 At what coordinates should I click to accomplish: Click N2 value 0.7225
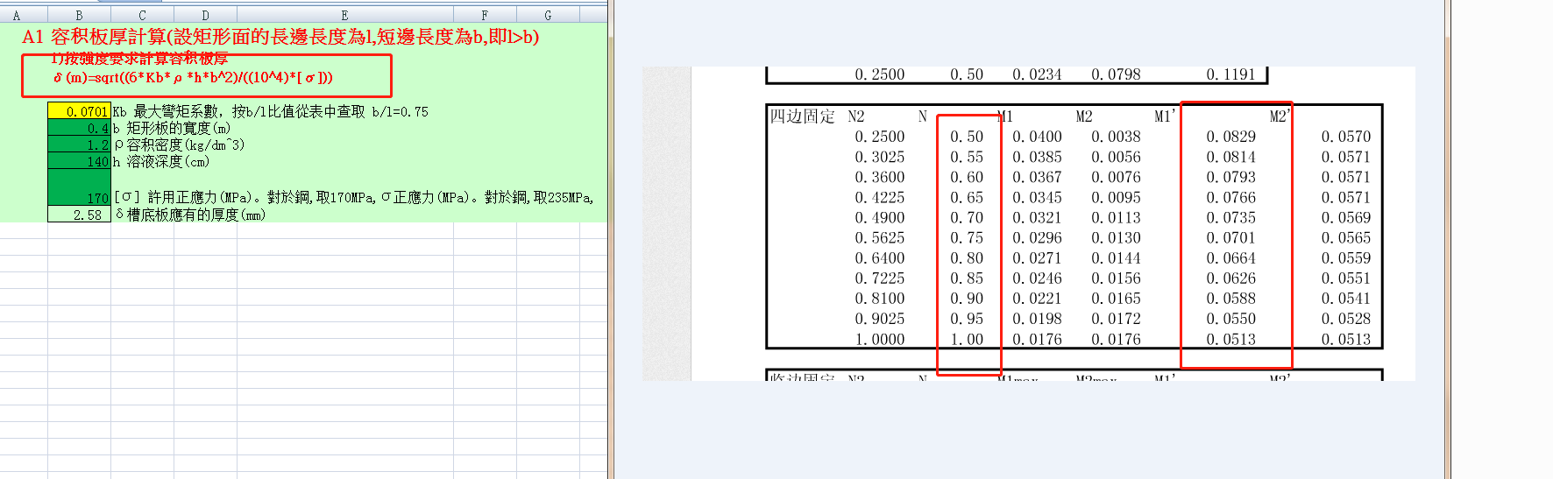(x=880, y=278)
